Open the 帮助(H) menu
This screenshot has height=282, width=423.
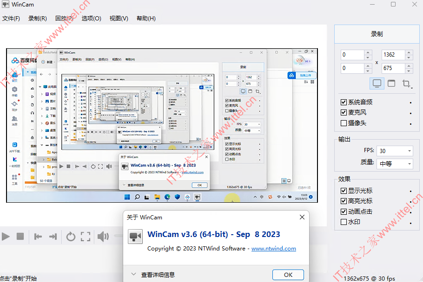[146, 18]
